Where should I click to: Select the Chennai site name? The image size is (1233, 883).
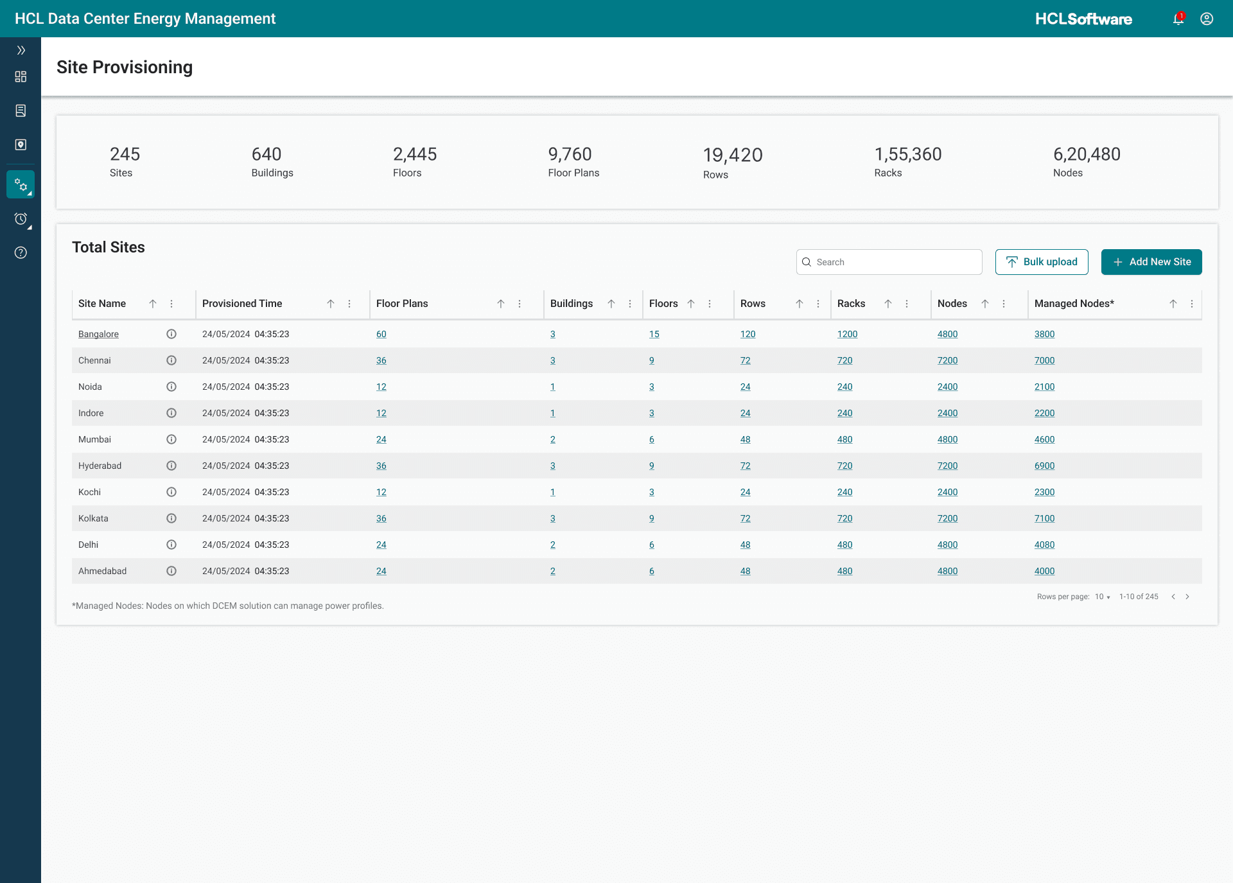tap(94, 360)
